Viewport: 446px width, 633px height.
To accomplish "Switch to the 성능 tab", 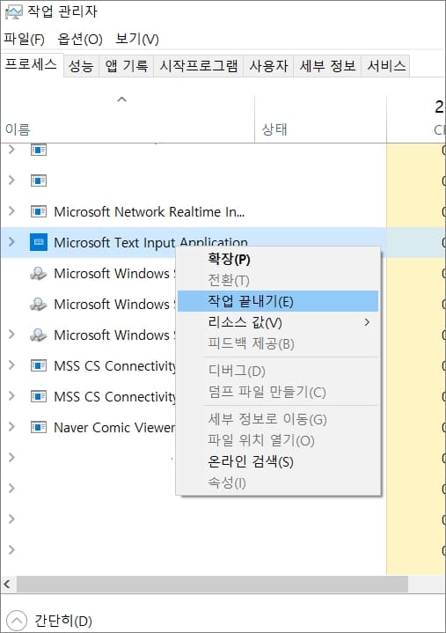I will pyautogui.click(x=81, y=66).
